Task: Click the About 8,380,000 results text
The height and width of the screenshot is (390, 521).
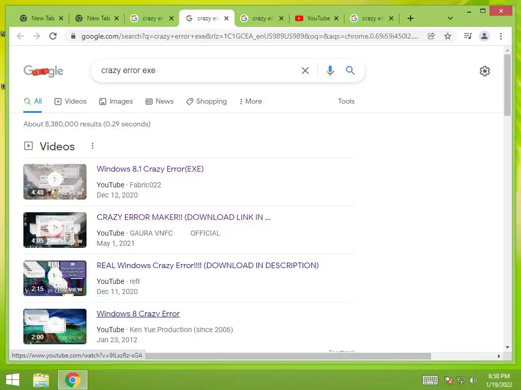Action: (x=87, y=124)
